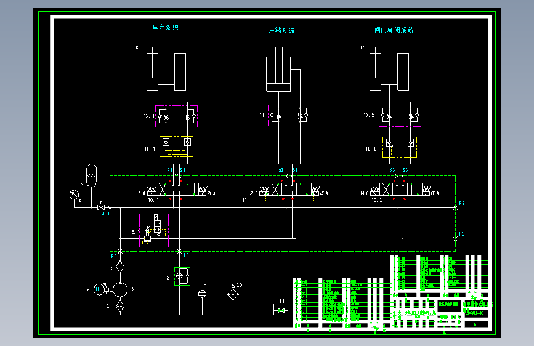The height and width of the screenshot is (346, 534).
Task: Click the 2YA solenoid label
Action: (x=211, y=193)
